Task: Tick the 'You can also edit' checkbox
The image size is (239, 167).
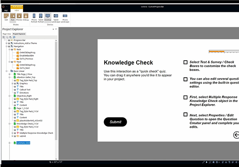Action: (x=186, y=79)
